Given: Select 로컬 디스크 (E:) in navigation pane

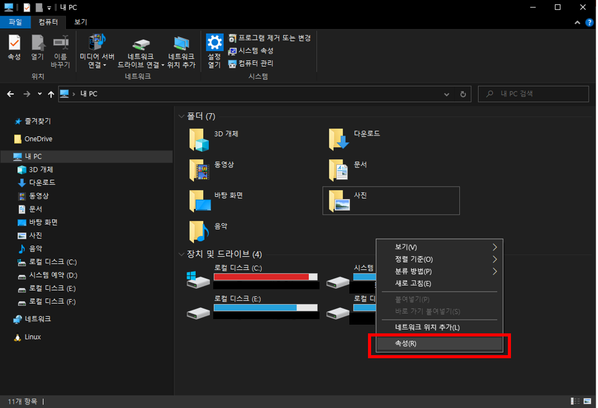Looking at the screenshot, I should point(47,289).
